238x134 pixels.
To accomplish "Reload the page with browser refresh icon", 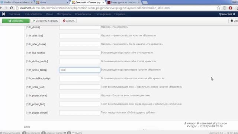I will 11,8.
